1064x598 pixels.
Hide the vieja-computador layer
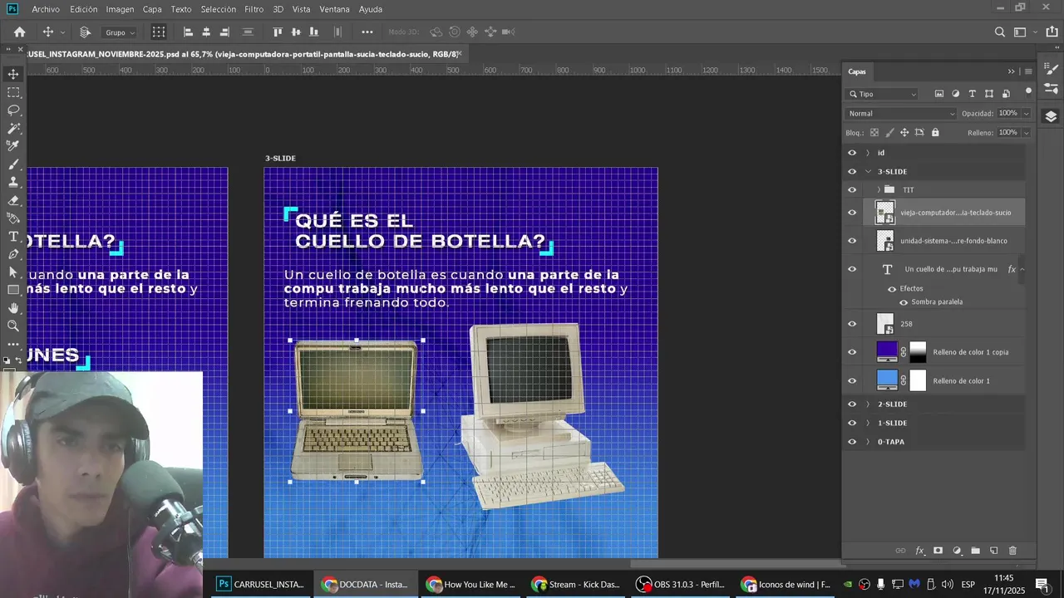tap(851, 213)
